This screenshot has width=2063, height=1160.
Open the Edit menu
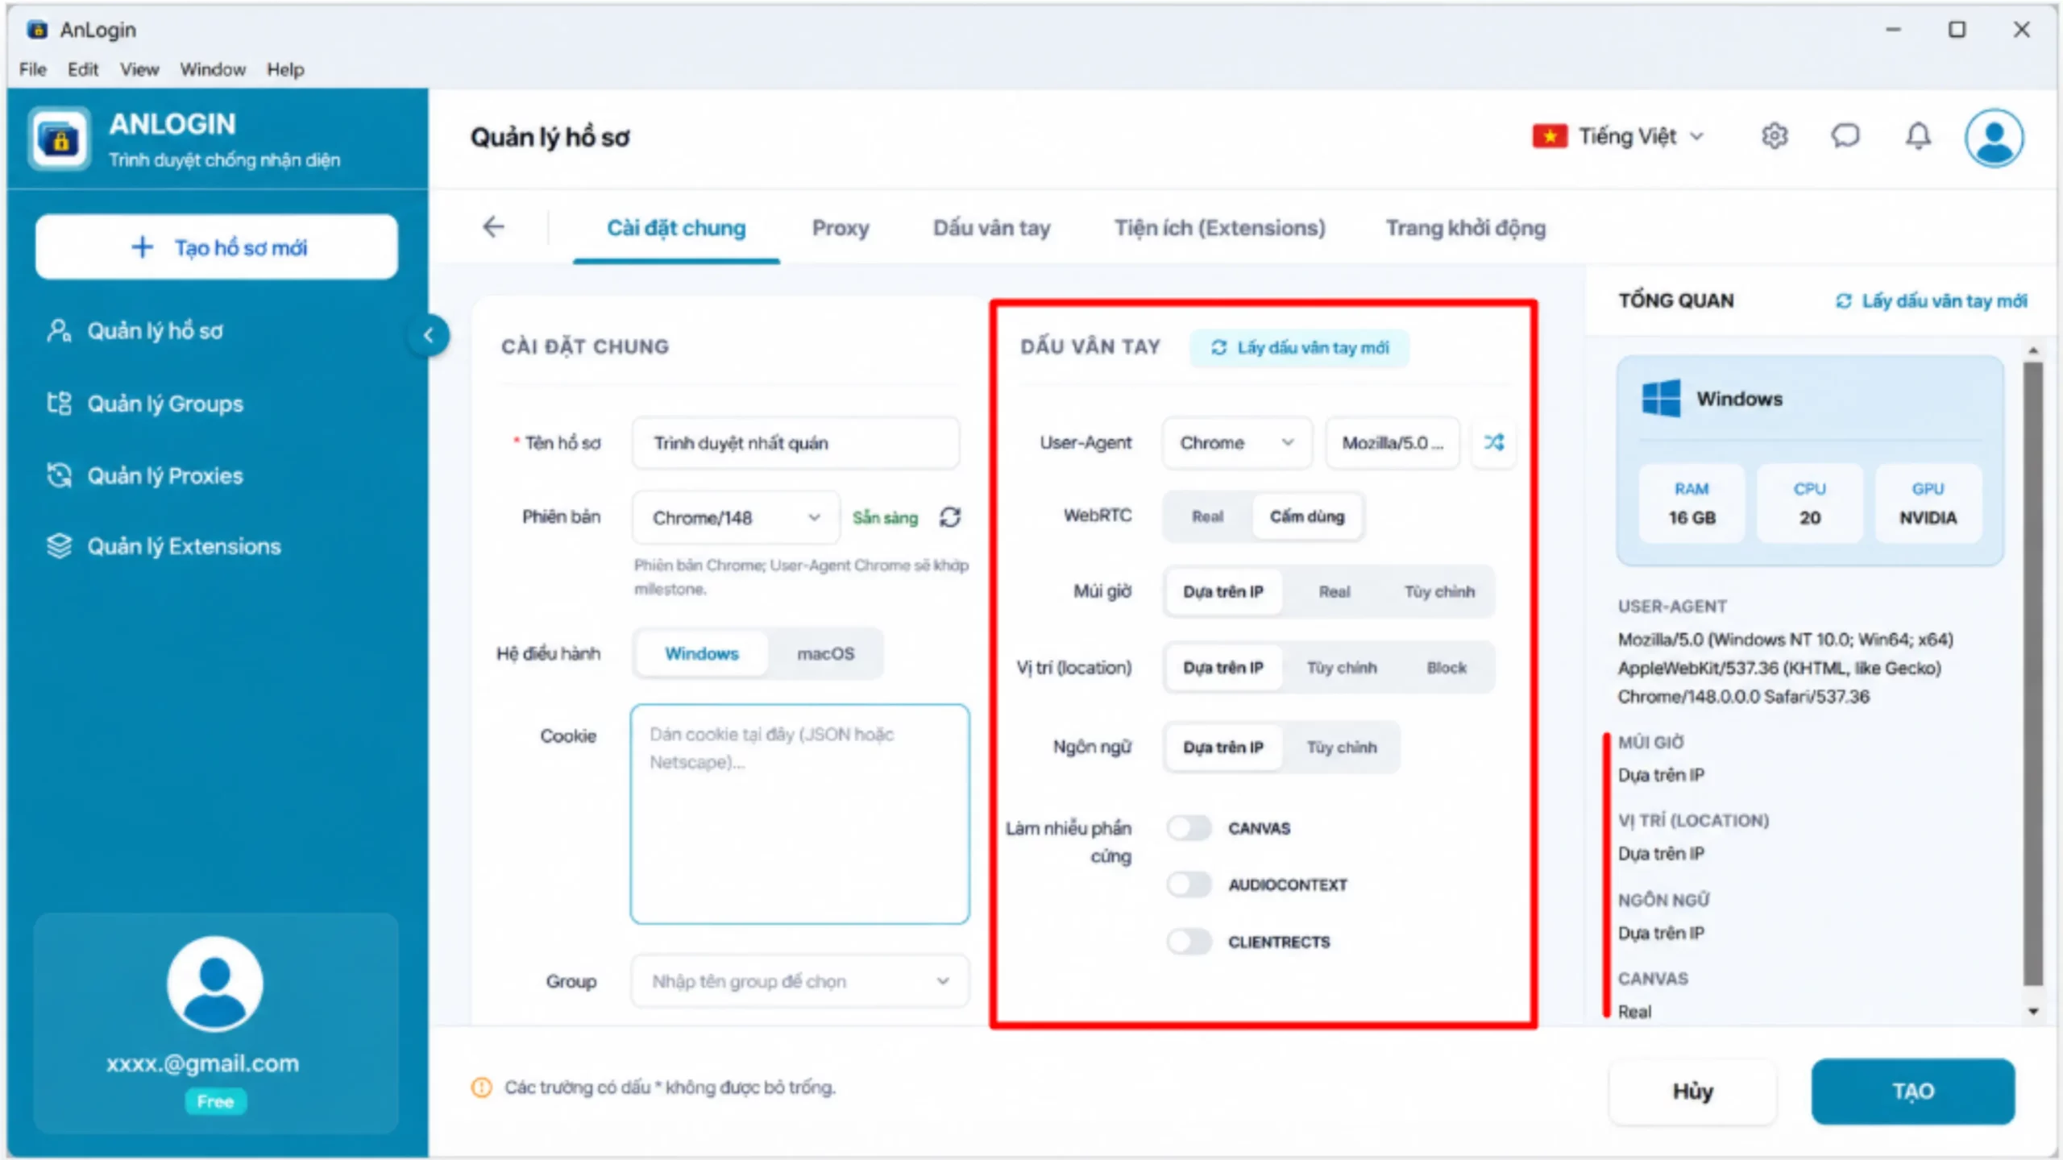pyautogui.click(x=83, y=69)
